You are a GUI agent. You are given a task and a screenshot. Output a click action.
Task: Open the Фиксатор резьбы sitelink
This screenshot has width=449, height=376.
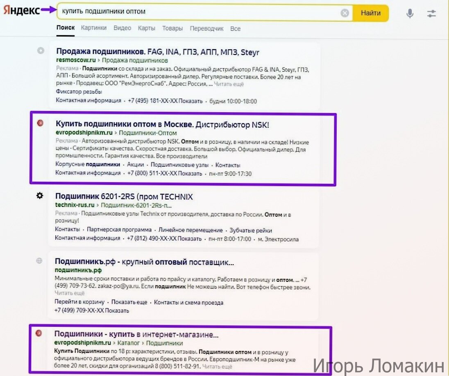tap(79, 92)
